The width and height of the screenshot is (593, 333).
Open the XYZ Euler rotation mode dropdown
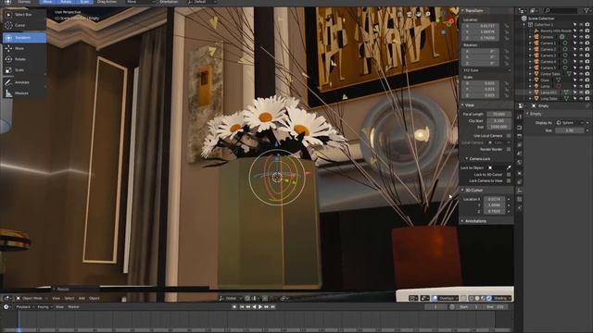pyautogui.click(x=486, y=70)
